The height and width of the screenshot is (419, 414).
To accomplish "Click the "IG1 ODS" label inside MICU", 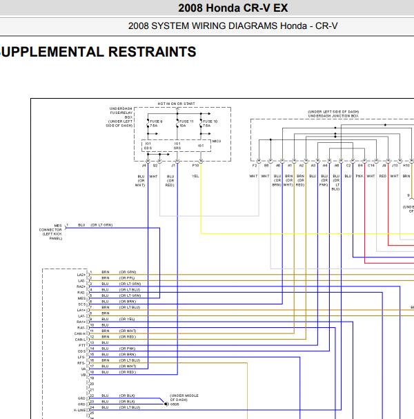I will coord(148,146).
